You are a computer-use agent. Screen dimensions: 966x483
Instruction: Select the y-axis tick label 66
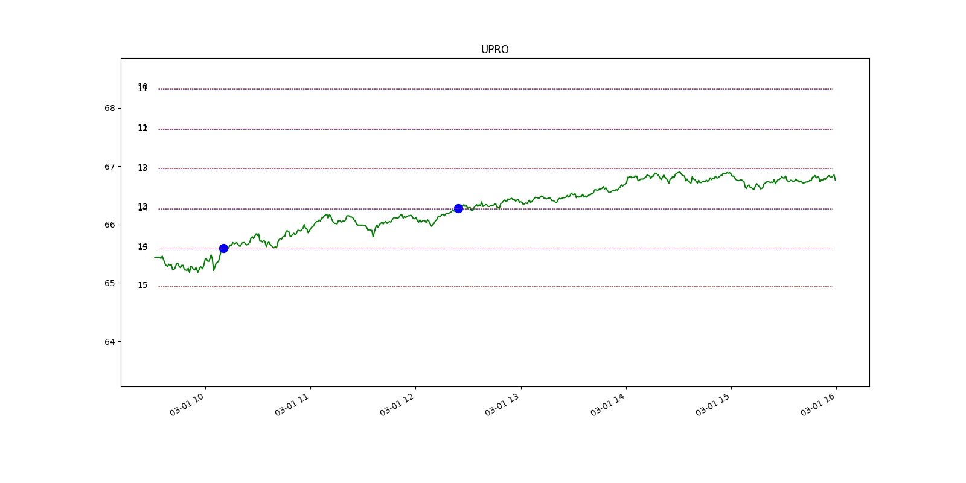pyautogui.click(x=109, y=225)
